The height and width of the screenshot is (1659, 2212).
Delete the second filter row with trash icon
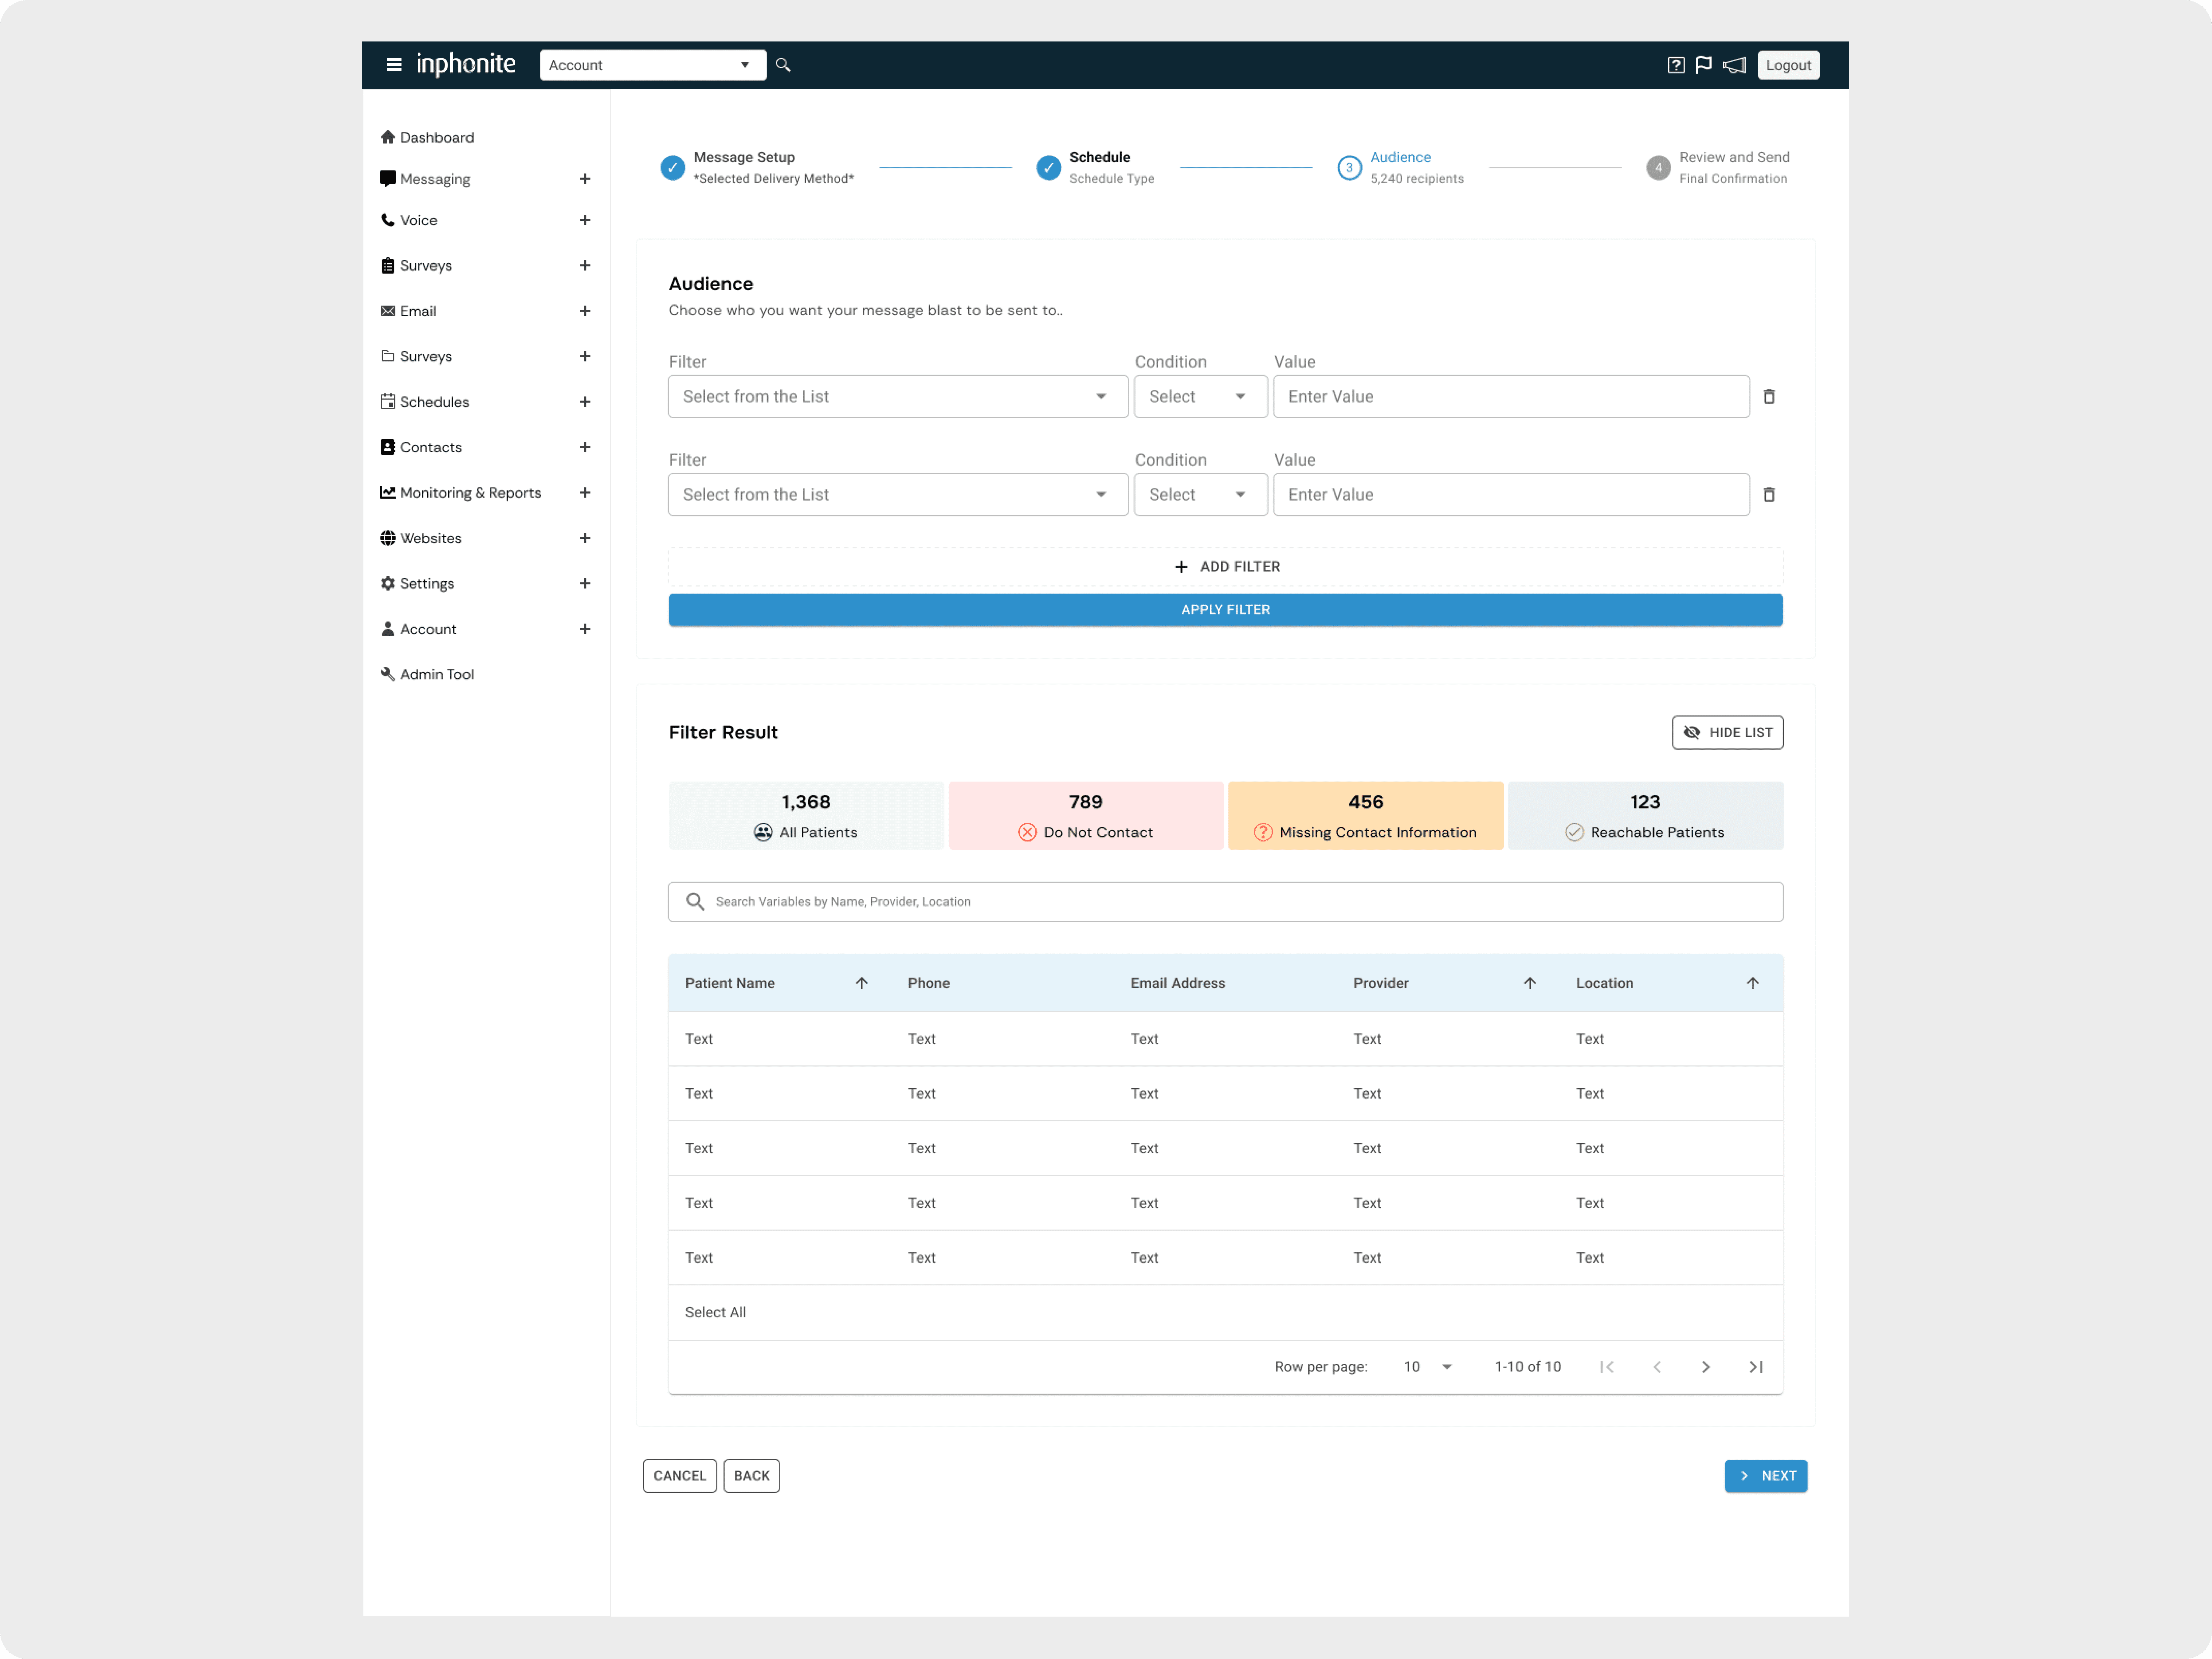point(1769,495)
